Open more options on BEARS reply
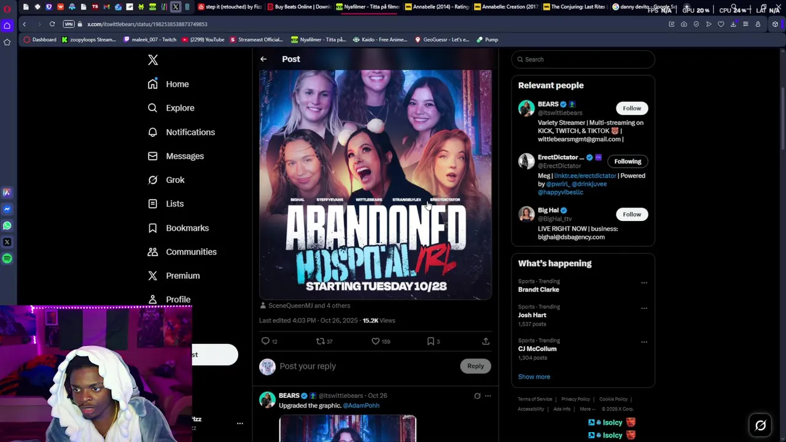This screenshot has height=442, width=786. [488, 396]
